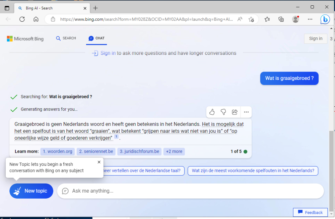Add this page to favorites star icon
The height and width of the screenshot is (219, 335).
click(x=251, y=19)
